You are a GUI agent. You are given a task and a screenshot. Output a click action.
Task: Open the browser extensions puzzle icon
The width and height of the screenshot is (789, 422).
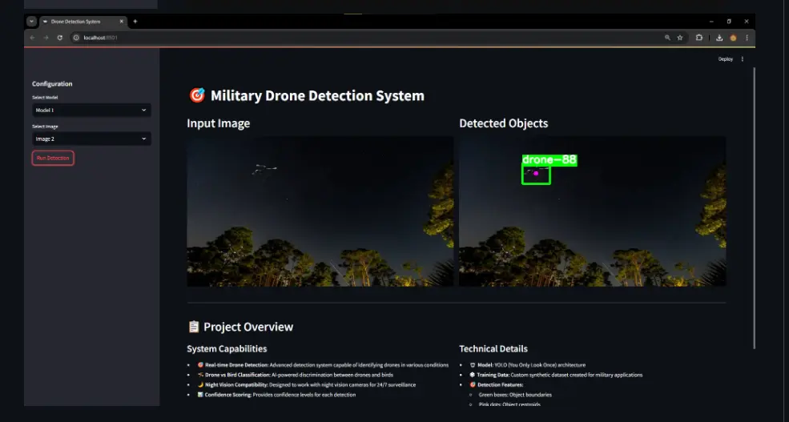(699, 38)
